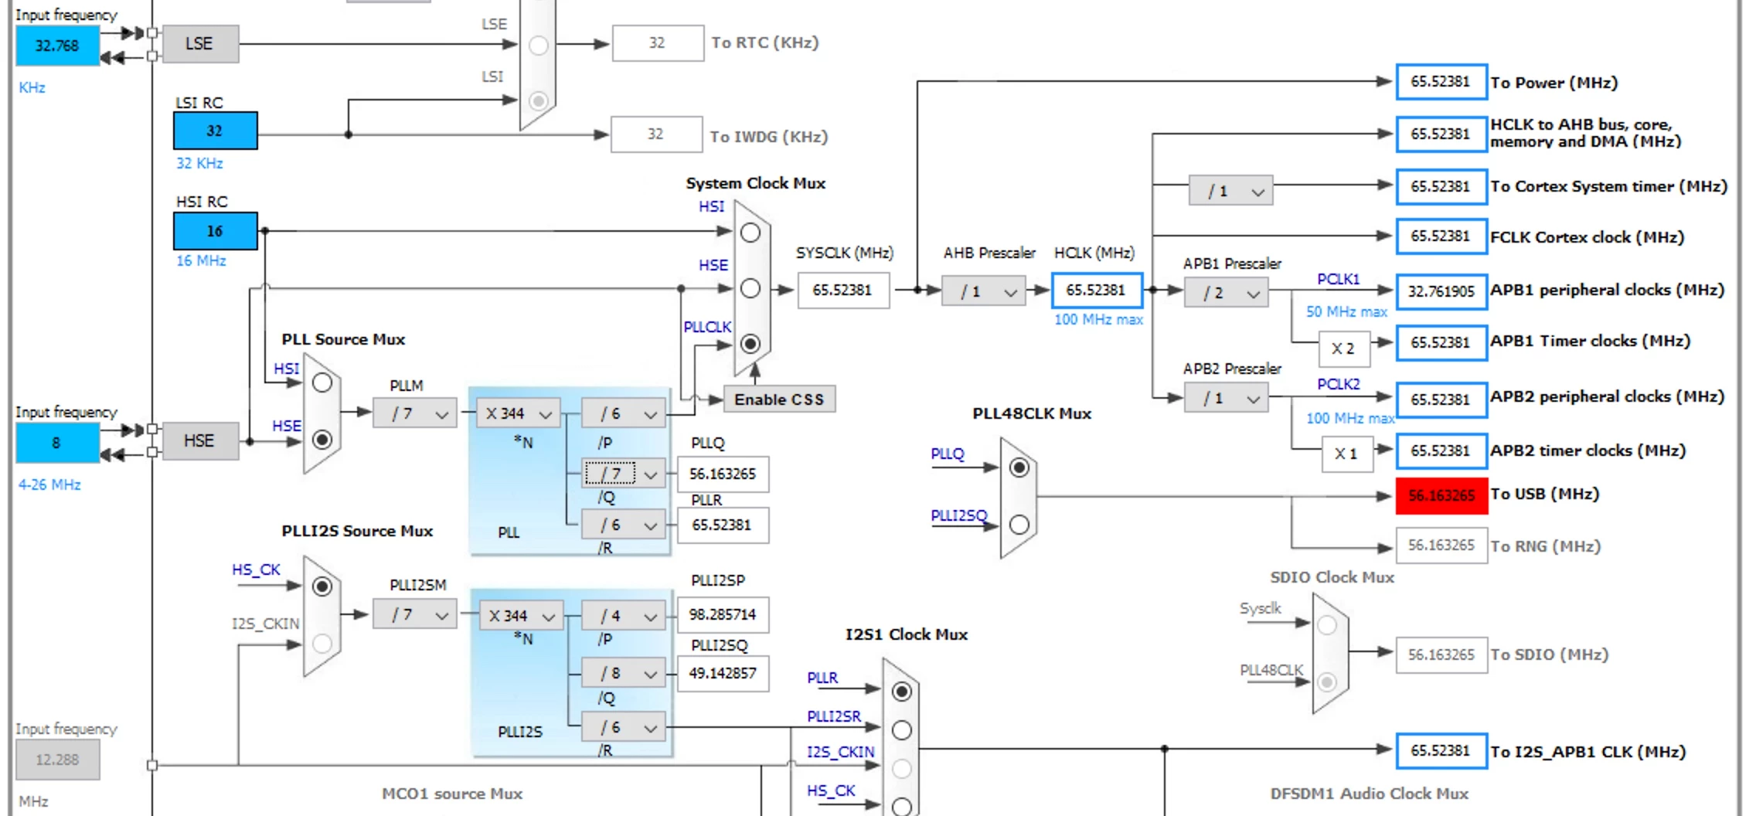This screenshot has height=816, width=1756.
Task: Open the PLLM /7 divider dropdown
Action: click(415, 413)
